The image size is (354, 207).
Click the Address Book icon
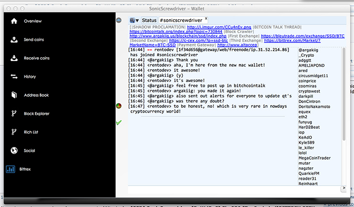pyautogui.click(x=14, y=95)
